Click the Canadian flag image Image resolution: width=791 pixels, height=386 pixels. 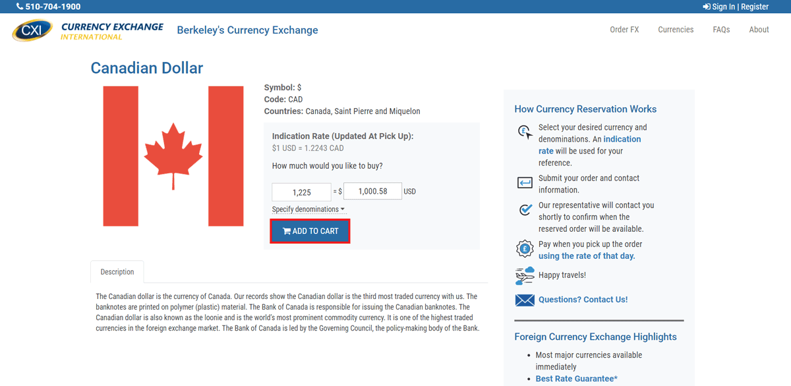(173, 156)
